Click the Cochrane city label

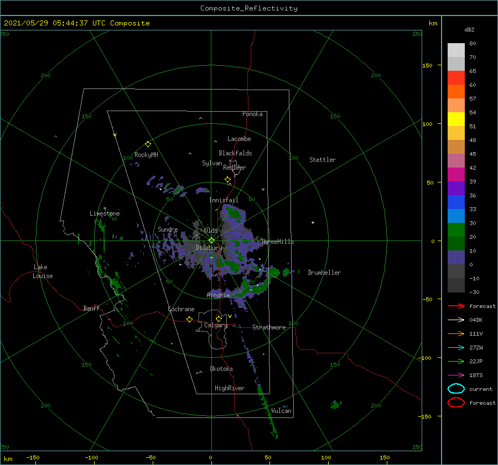click(181, 309)
